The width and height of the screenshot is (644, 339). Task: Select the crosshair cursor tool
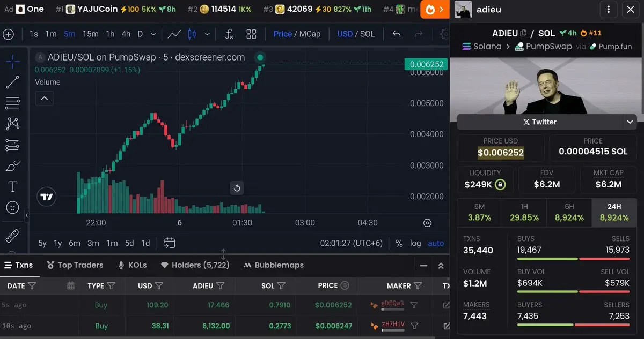[13, 61]
